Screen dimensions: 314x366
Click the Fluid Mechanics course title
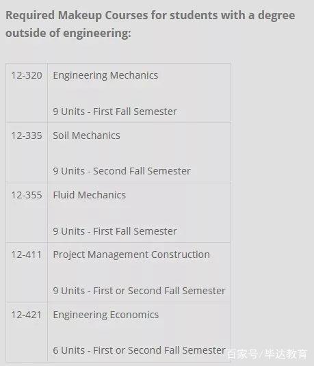(89, 195)
